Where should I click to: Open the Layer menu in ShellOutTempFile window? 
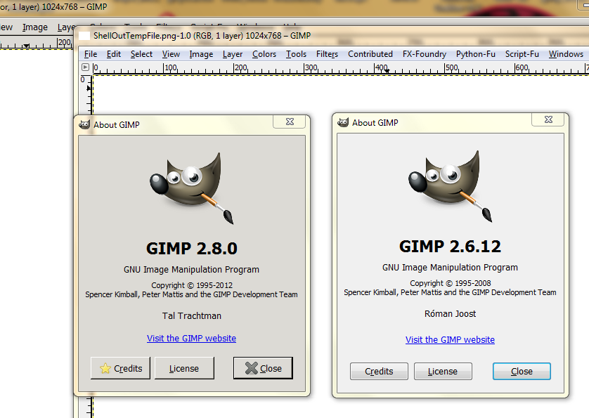pyautogui.click(x=233, y=54)
